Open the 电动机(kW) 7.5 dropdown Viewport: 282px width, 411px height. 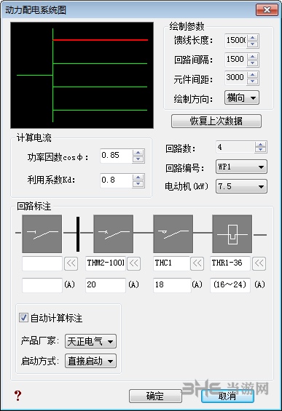(241, 186)
